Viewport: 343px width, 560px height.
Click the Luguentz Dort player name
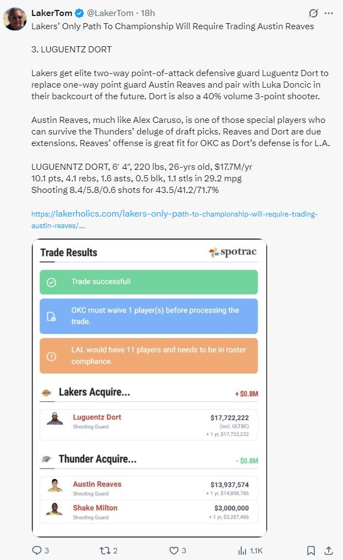pos(97,417)
